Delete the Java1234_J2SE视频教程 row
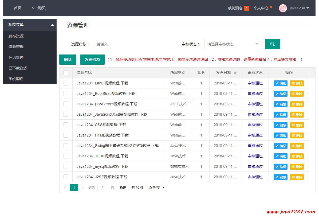 pyautogui.click(x=297, y=177)
